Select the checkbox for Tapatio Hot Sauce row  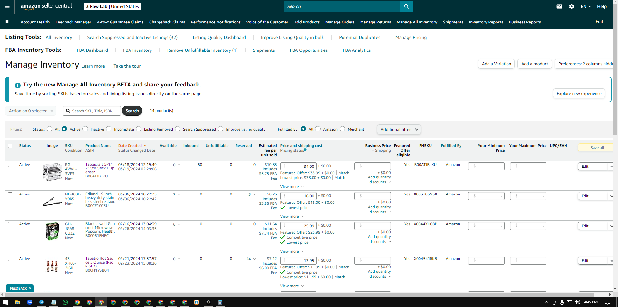tap(10, 259)
